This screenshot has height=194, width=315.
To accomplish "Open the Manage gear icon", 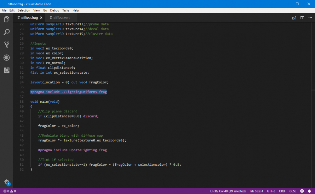I will (6, 182).
